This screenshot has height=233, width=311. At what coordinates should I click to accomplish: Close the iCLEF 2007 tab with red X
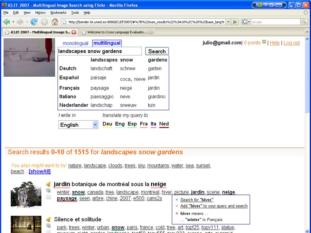tap(74, 32)
